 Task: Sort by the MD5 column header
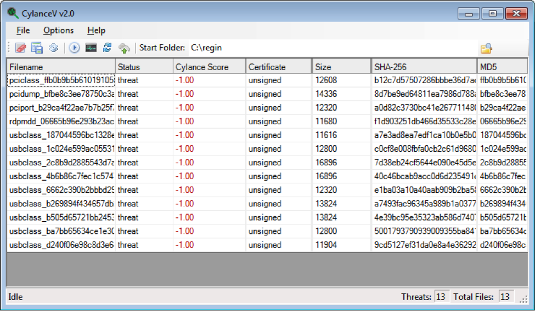[503, 67]
